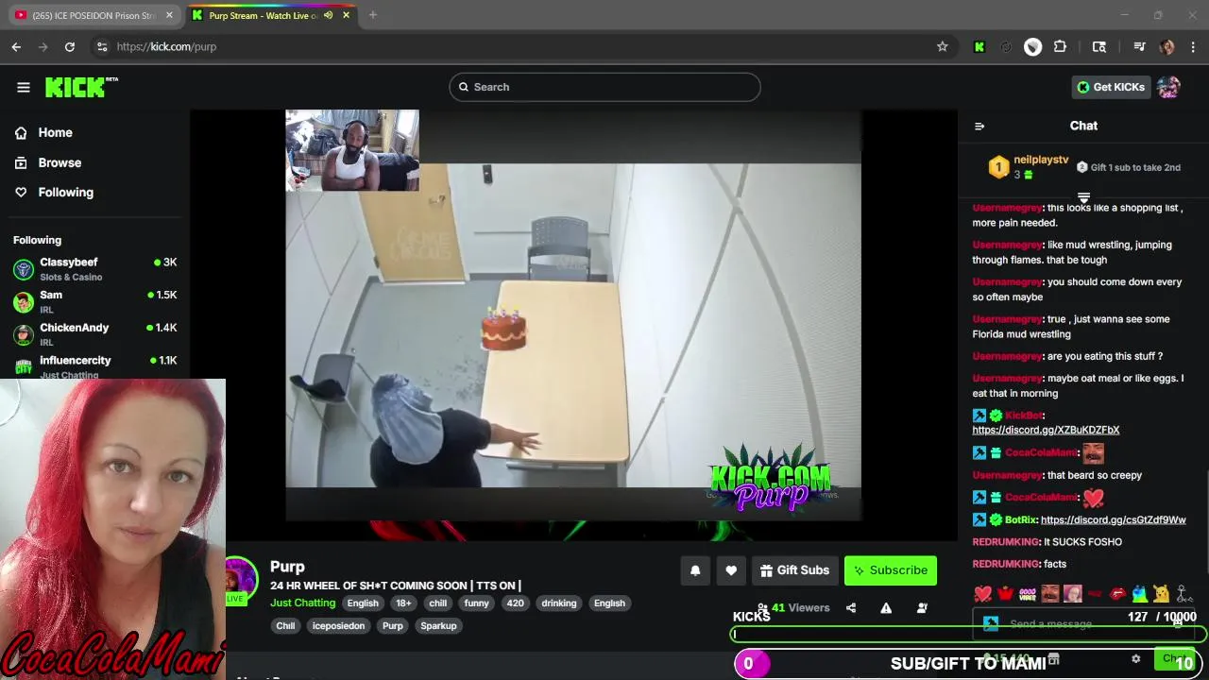
Task: Click the Kick browser extension icon
Action: [x=979, y=46]
